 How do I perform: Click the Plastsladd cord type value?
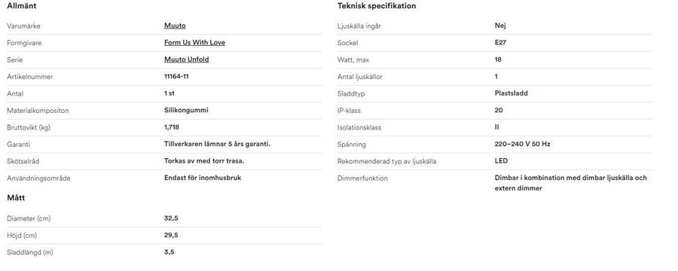pyautogui.click(x=511, y=93)
